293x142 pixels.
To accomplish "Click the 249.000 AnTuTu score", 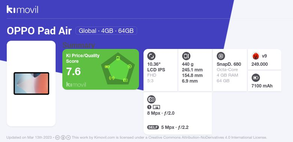I will pyautogui.click(x=260, y=64).
